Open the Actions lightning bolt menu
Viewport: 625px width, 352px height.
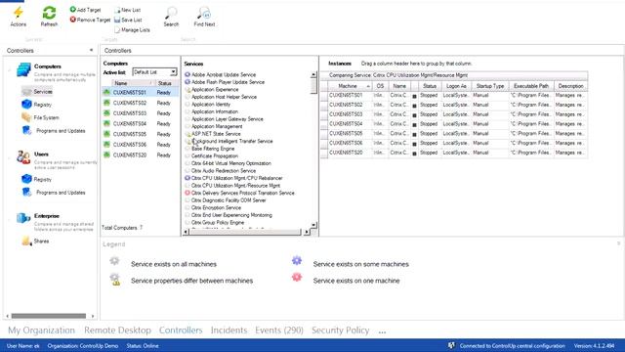[x=19, y=17]
